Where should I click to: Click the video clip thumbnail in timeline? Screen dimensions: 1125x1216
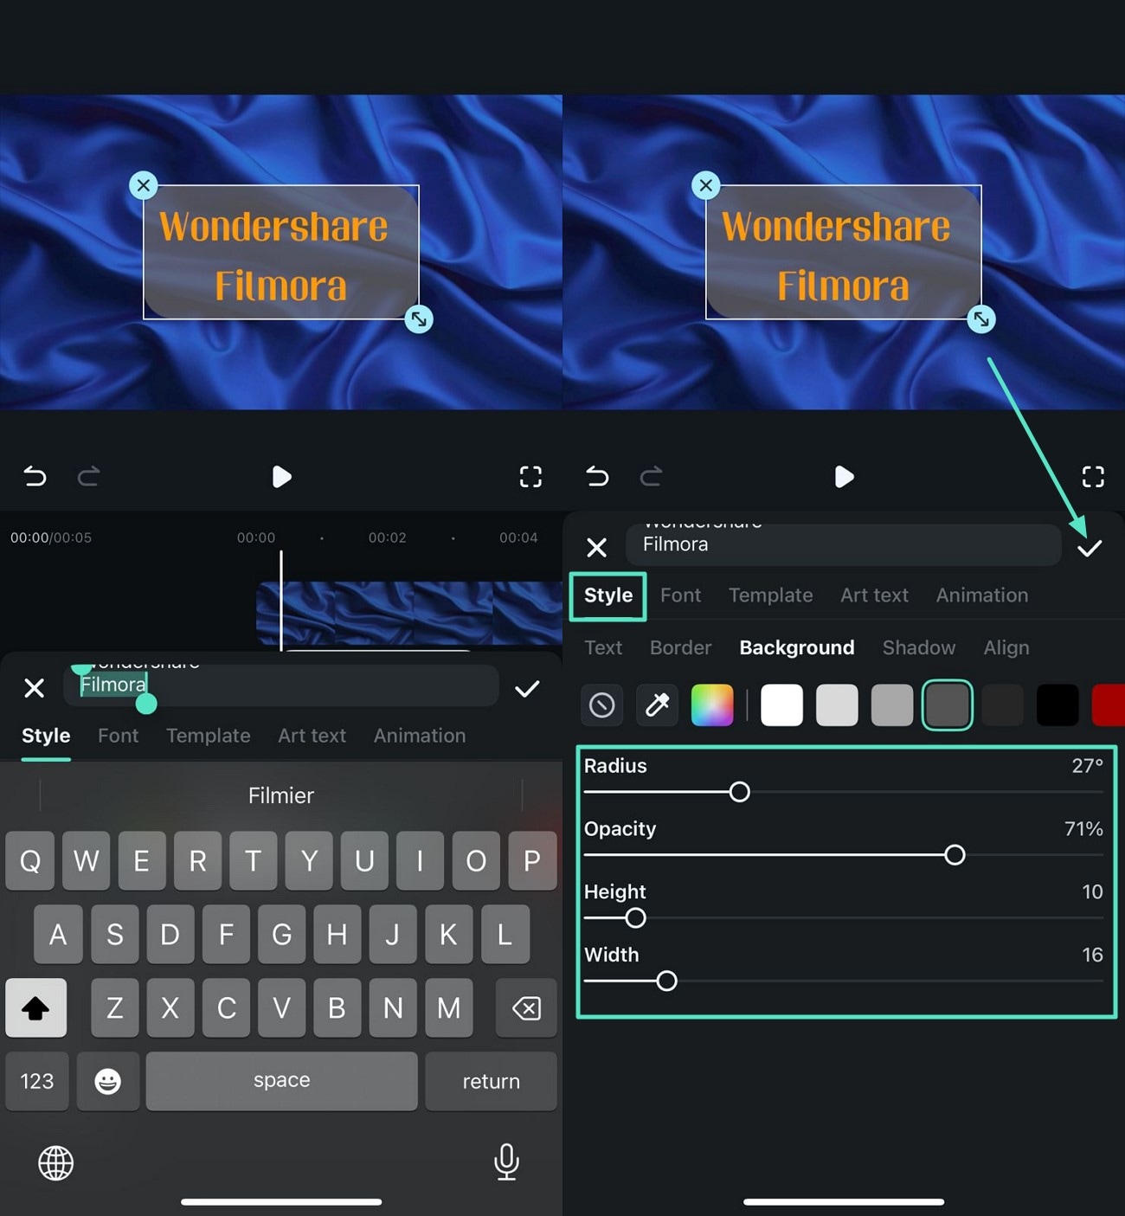point(409,614)
